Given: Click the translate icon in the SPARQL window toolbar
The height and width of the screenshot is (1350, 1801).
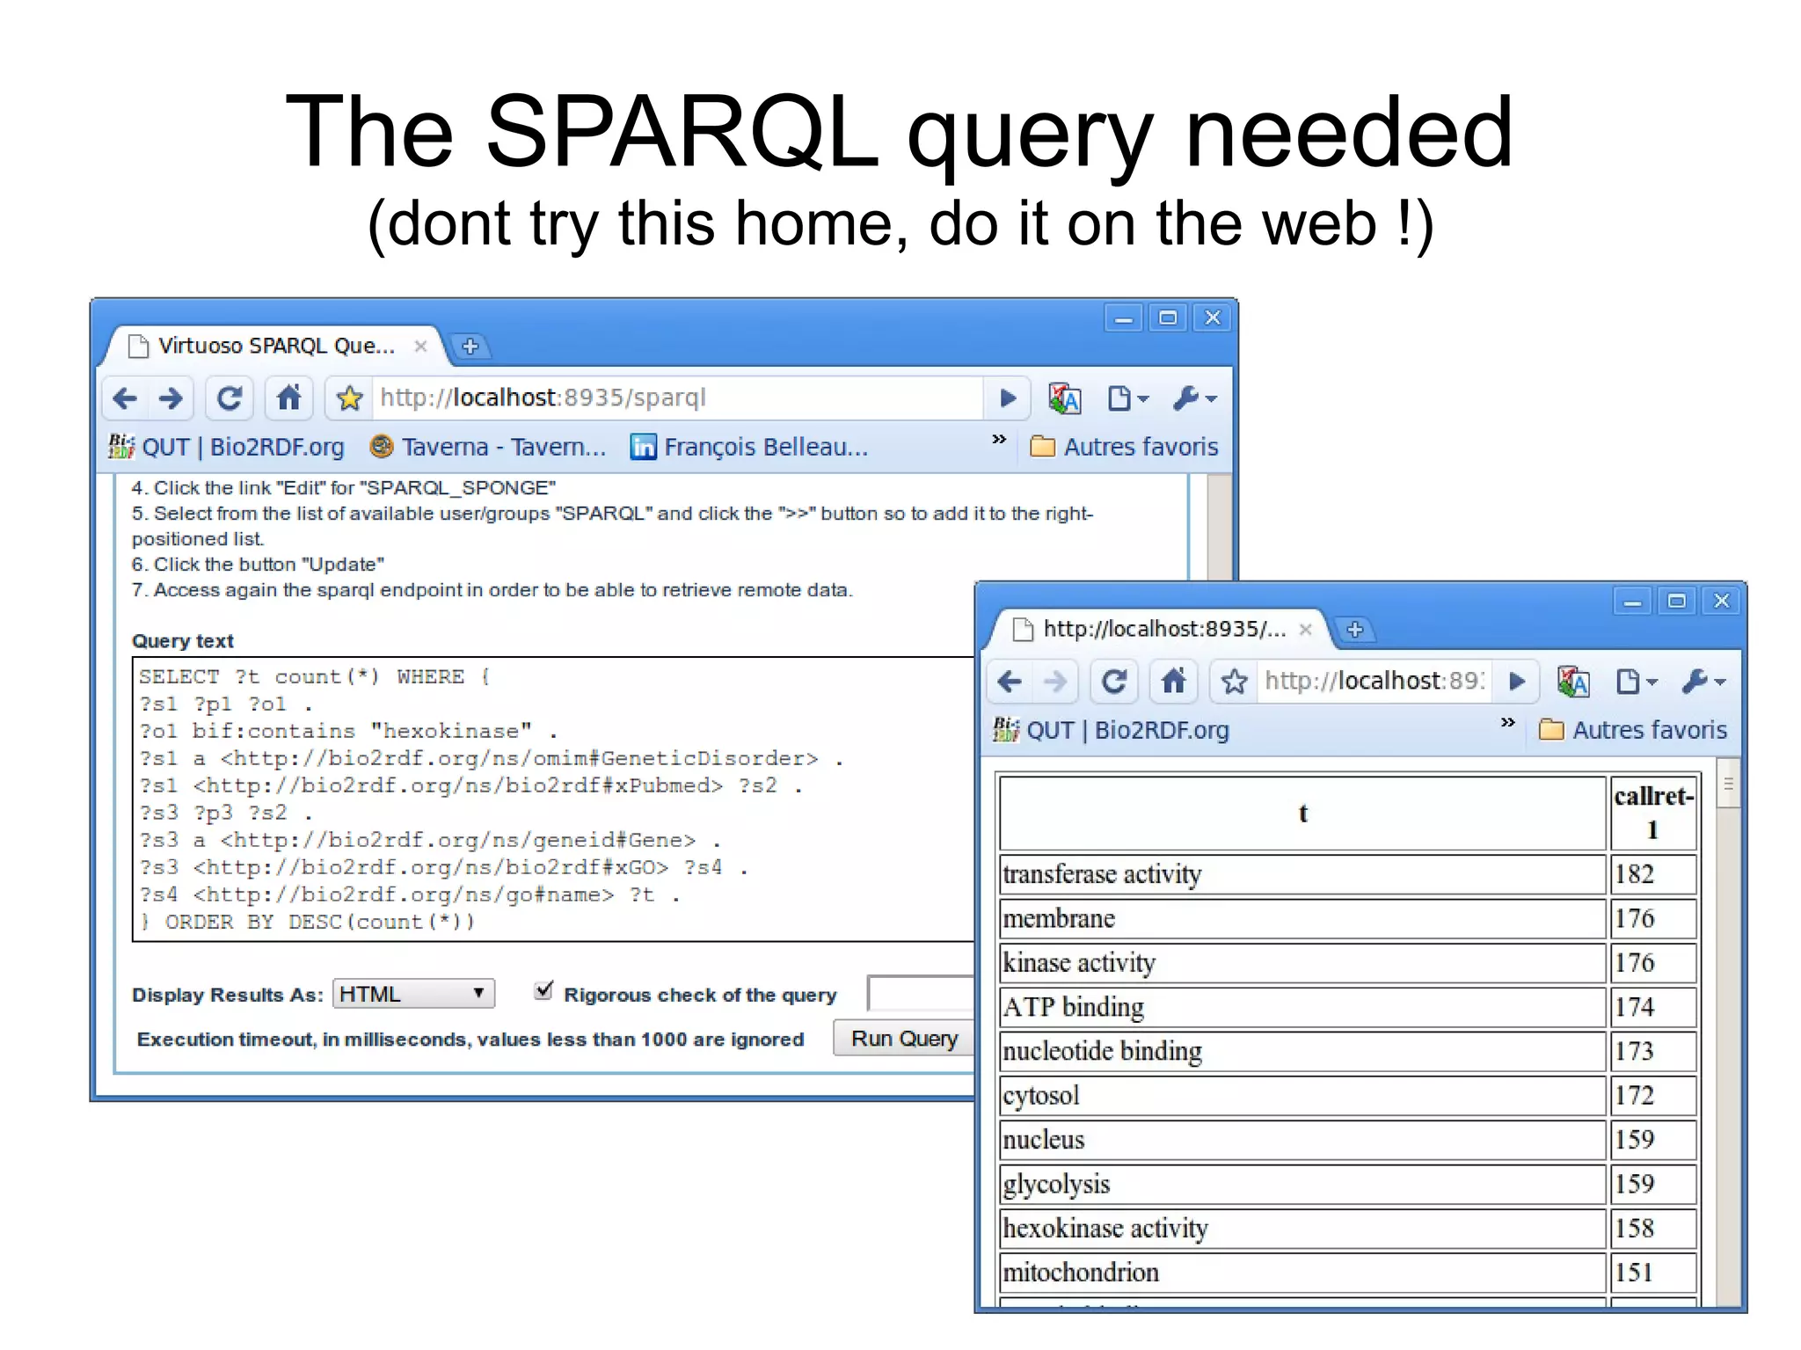Looking at the screenshot, I should pyautogui.click(x=1064, y=398).
